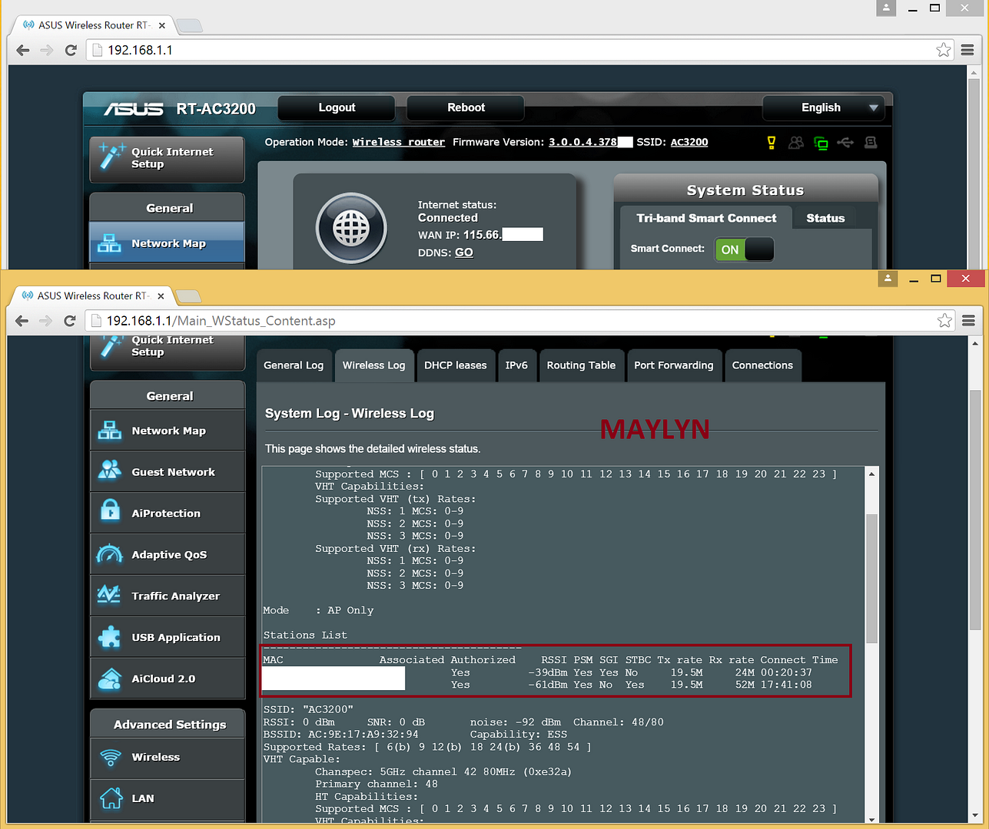The width and height of the screenshot is (989, 829).
Task: Switch to Connections tab
Action: (762, 365)
